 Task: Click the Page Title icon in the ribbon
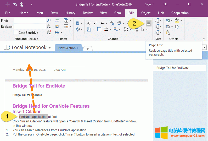pyautogui.click(x=148, y=23)
